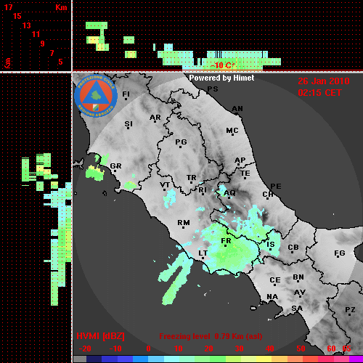363x363 pixels.
Task: Click the RI city label on map
Action: 203,190
